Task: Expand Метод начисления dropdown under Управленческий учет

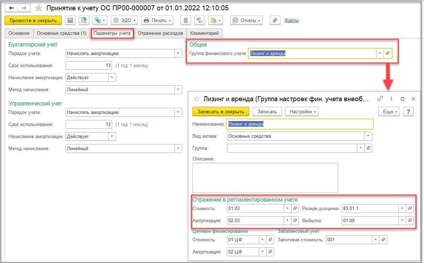Action: click(x=178, y=148)
